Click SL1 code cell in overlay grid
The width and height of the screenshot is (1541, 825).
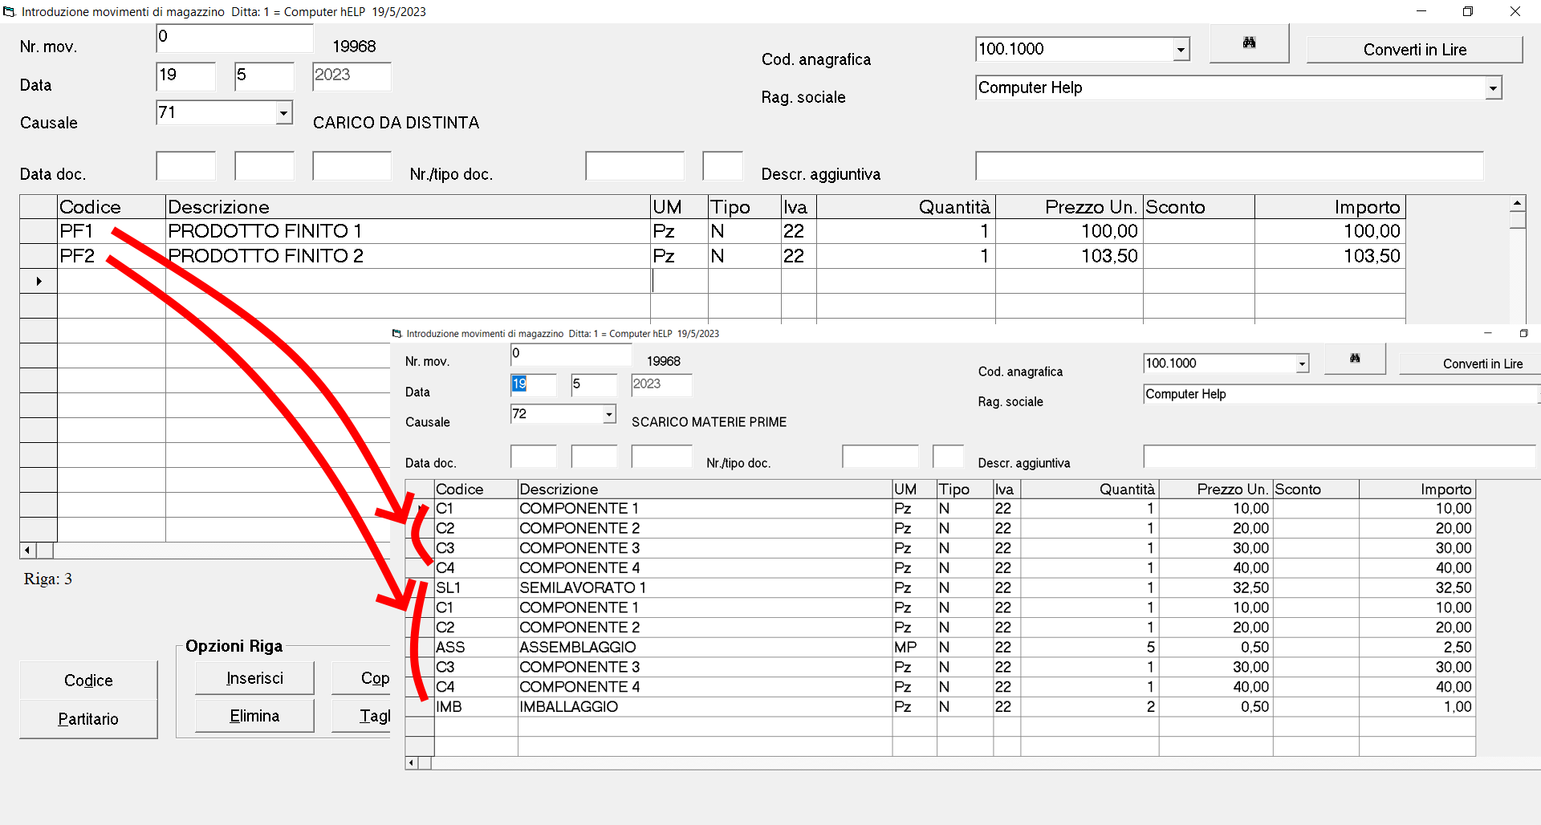[x=476, y=588]
